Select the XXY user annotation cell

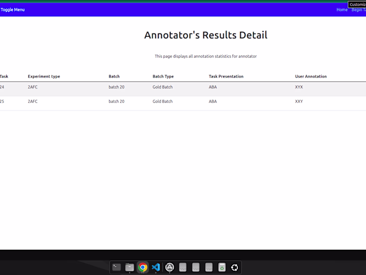[299, 102]
